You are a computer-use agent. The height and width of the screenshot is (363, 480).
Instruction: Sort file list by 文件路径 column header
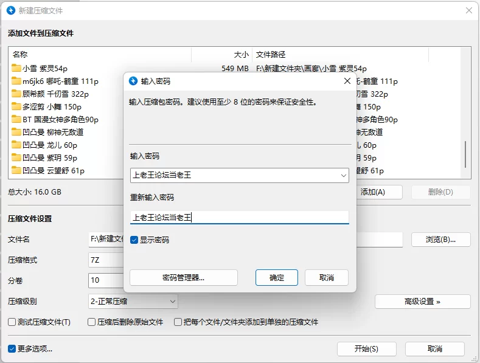tap(341, 55)
